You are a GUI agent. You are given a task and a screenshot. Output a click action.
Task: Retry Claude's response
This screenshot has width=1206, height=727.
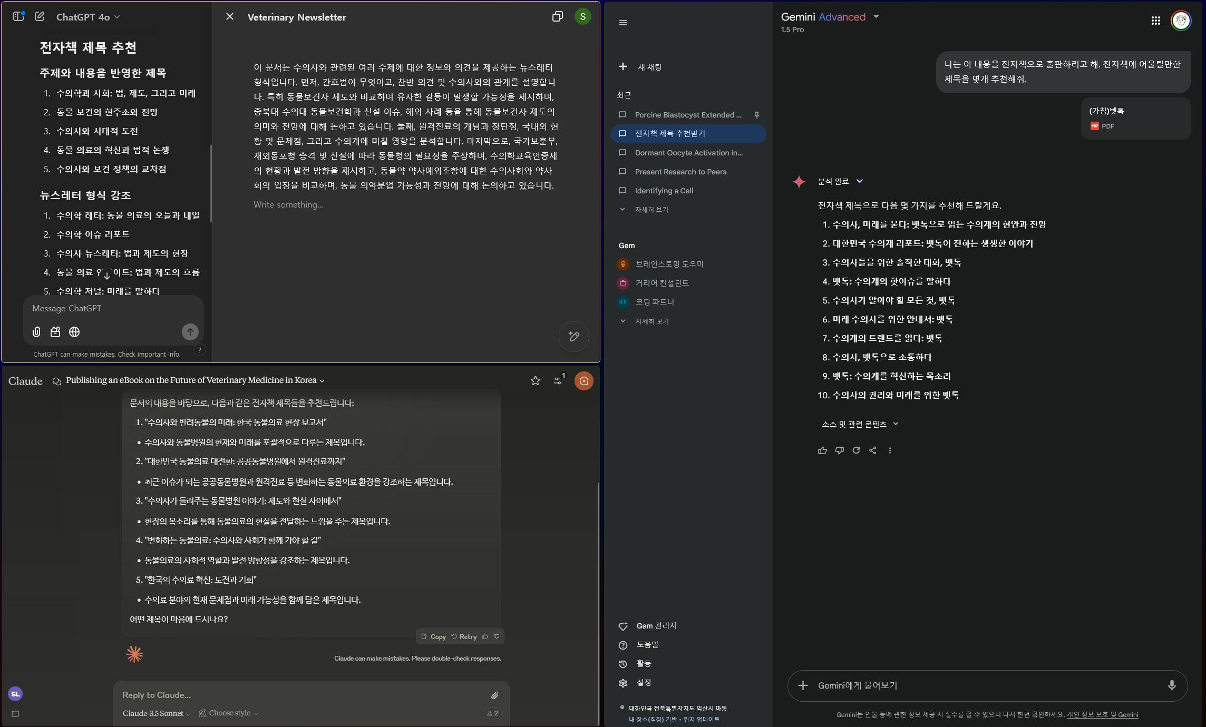tap(464, 636)
